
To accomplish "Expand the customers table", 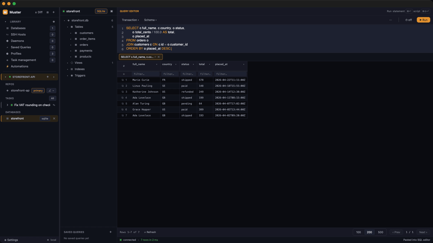I will click(x=71, y=33).
